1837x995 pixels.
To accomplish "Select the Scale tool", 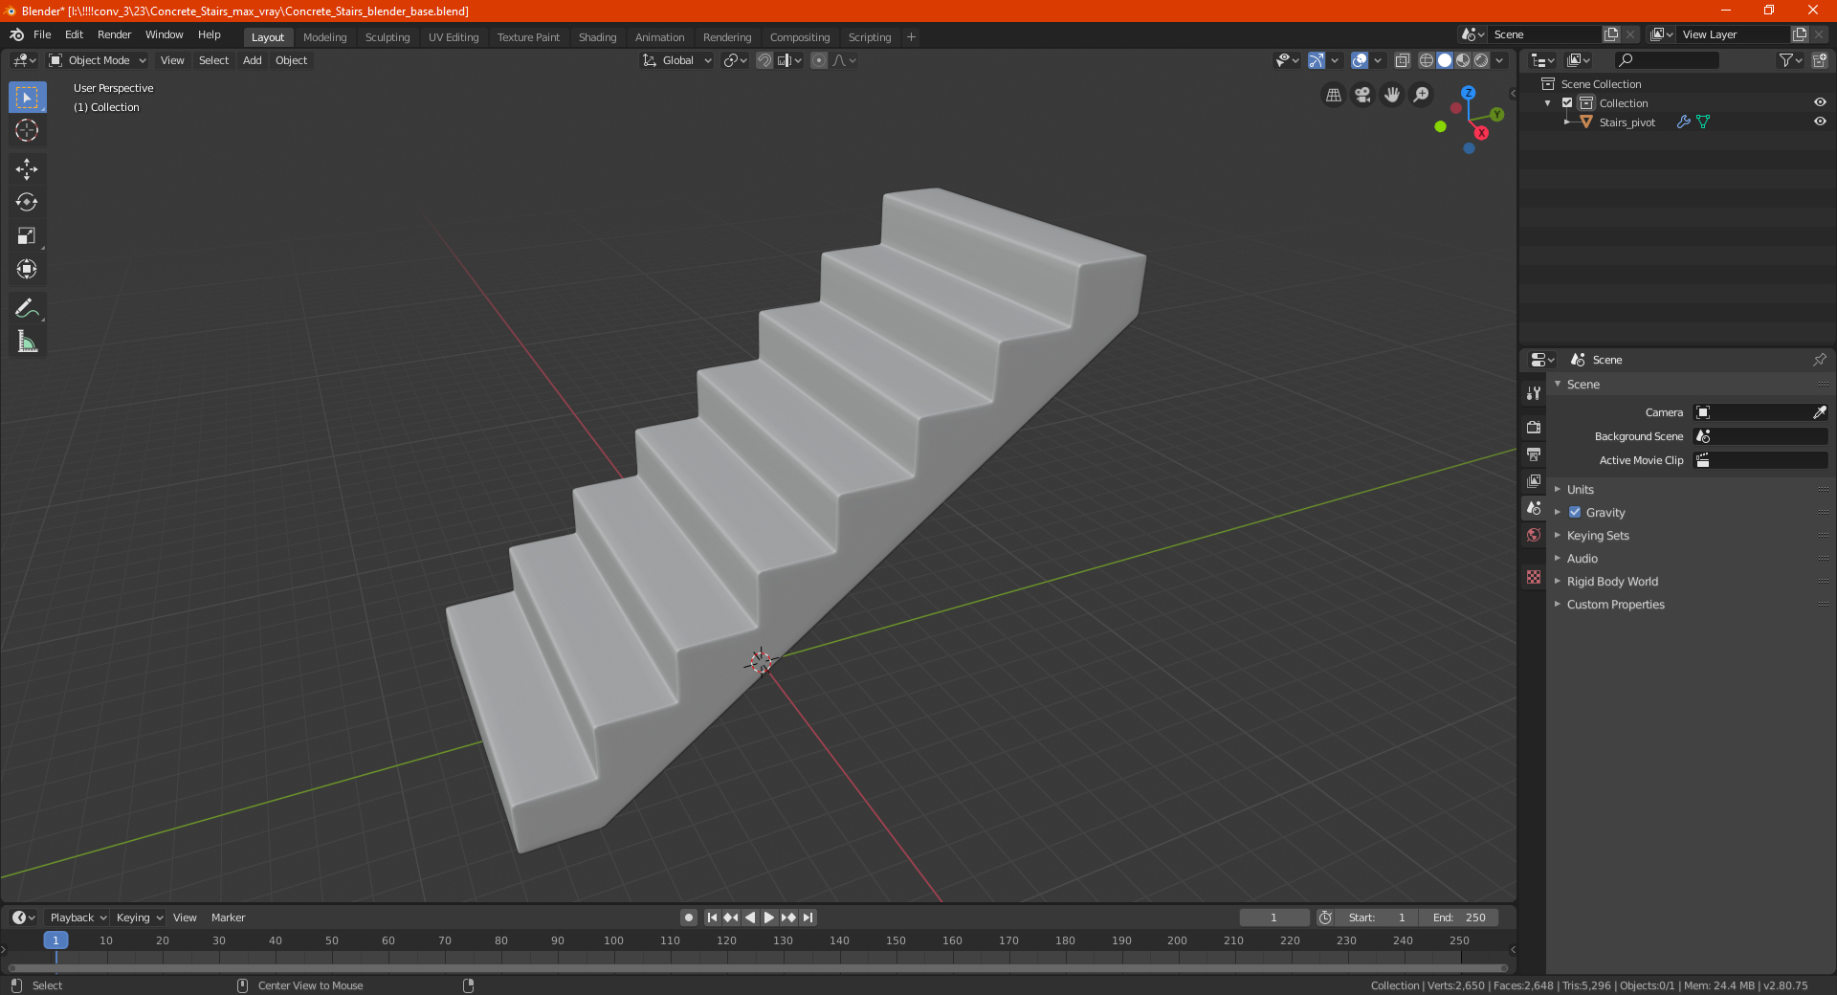I will [x=27, y=235].
